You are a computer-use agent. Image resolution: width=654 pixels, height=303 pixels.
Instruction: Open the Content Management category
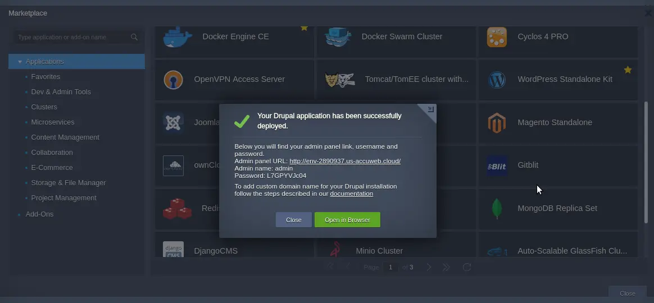(x=65, y=137)
